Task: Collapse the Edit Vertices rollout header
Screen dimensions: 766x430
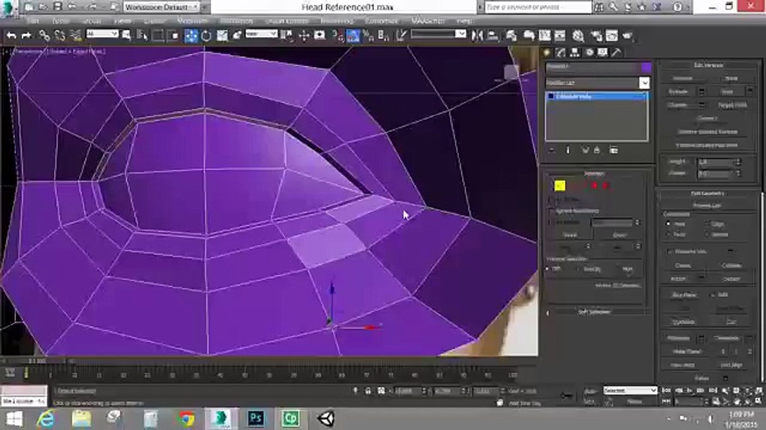Action: pyautogui.click(x=709, y=65)
